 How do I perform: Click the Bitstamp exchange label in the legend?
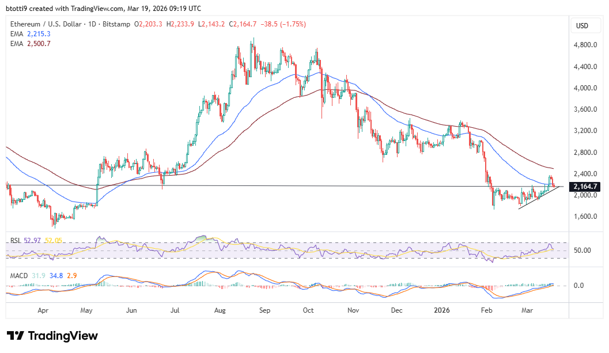[114, 24]
